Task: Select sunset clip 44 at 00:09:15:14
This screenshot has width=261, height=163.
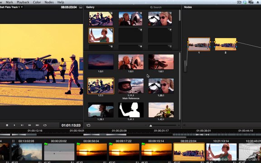Action: (156, 152)
